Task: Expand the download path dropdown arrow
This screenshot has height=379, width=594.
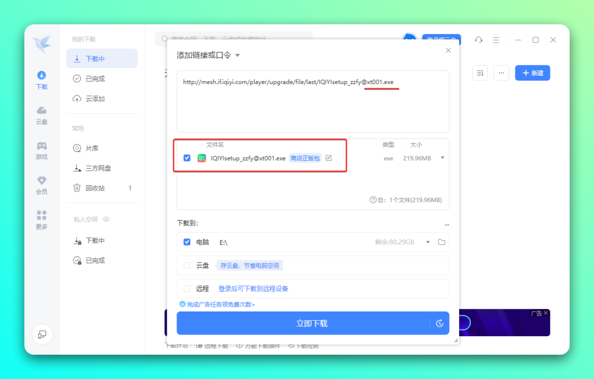Action: point(428,242)
